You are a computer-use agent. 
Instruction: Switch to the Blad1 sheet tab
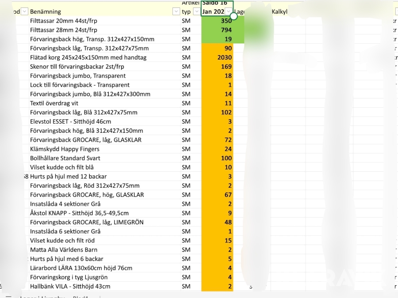tap(80, 297)
